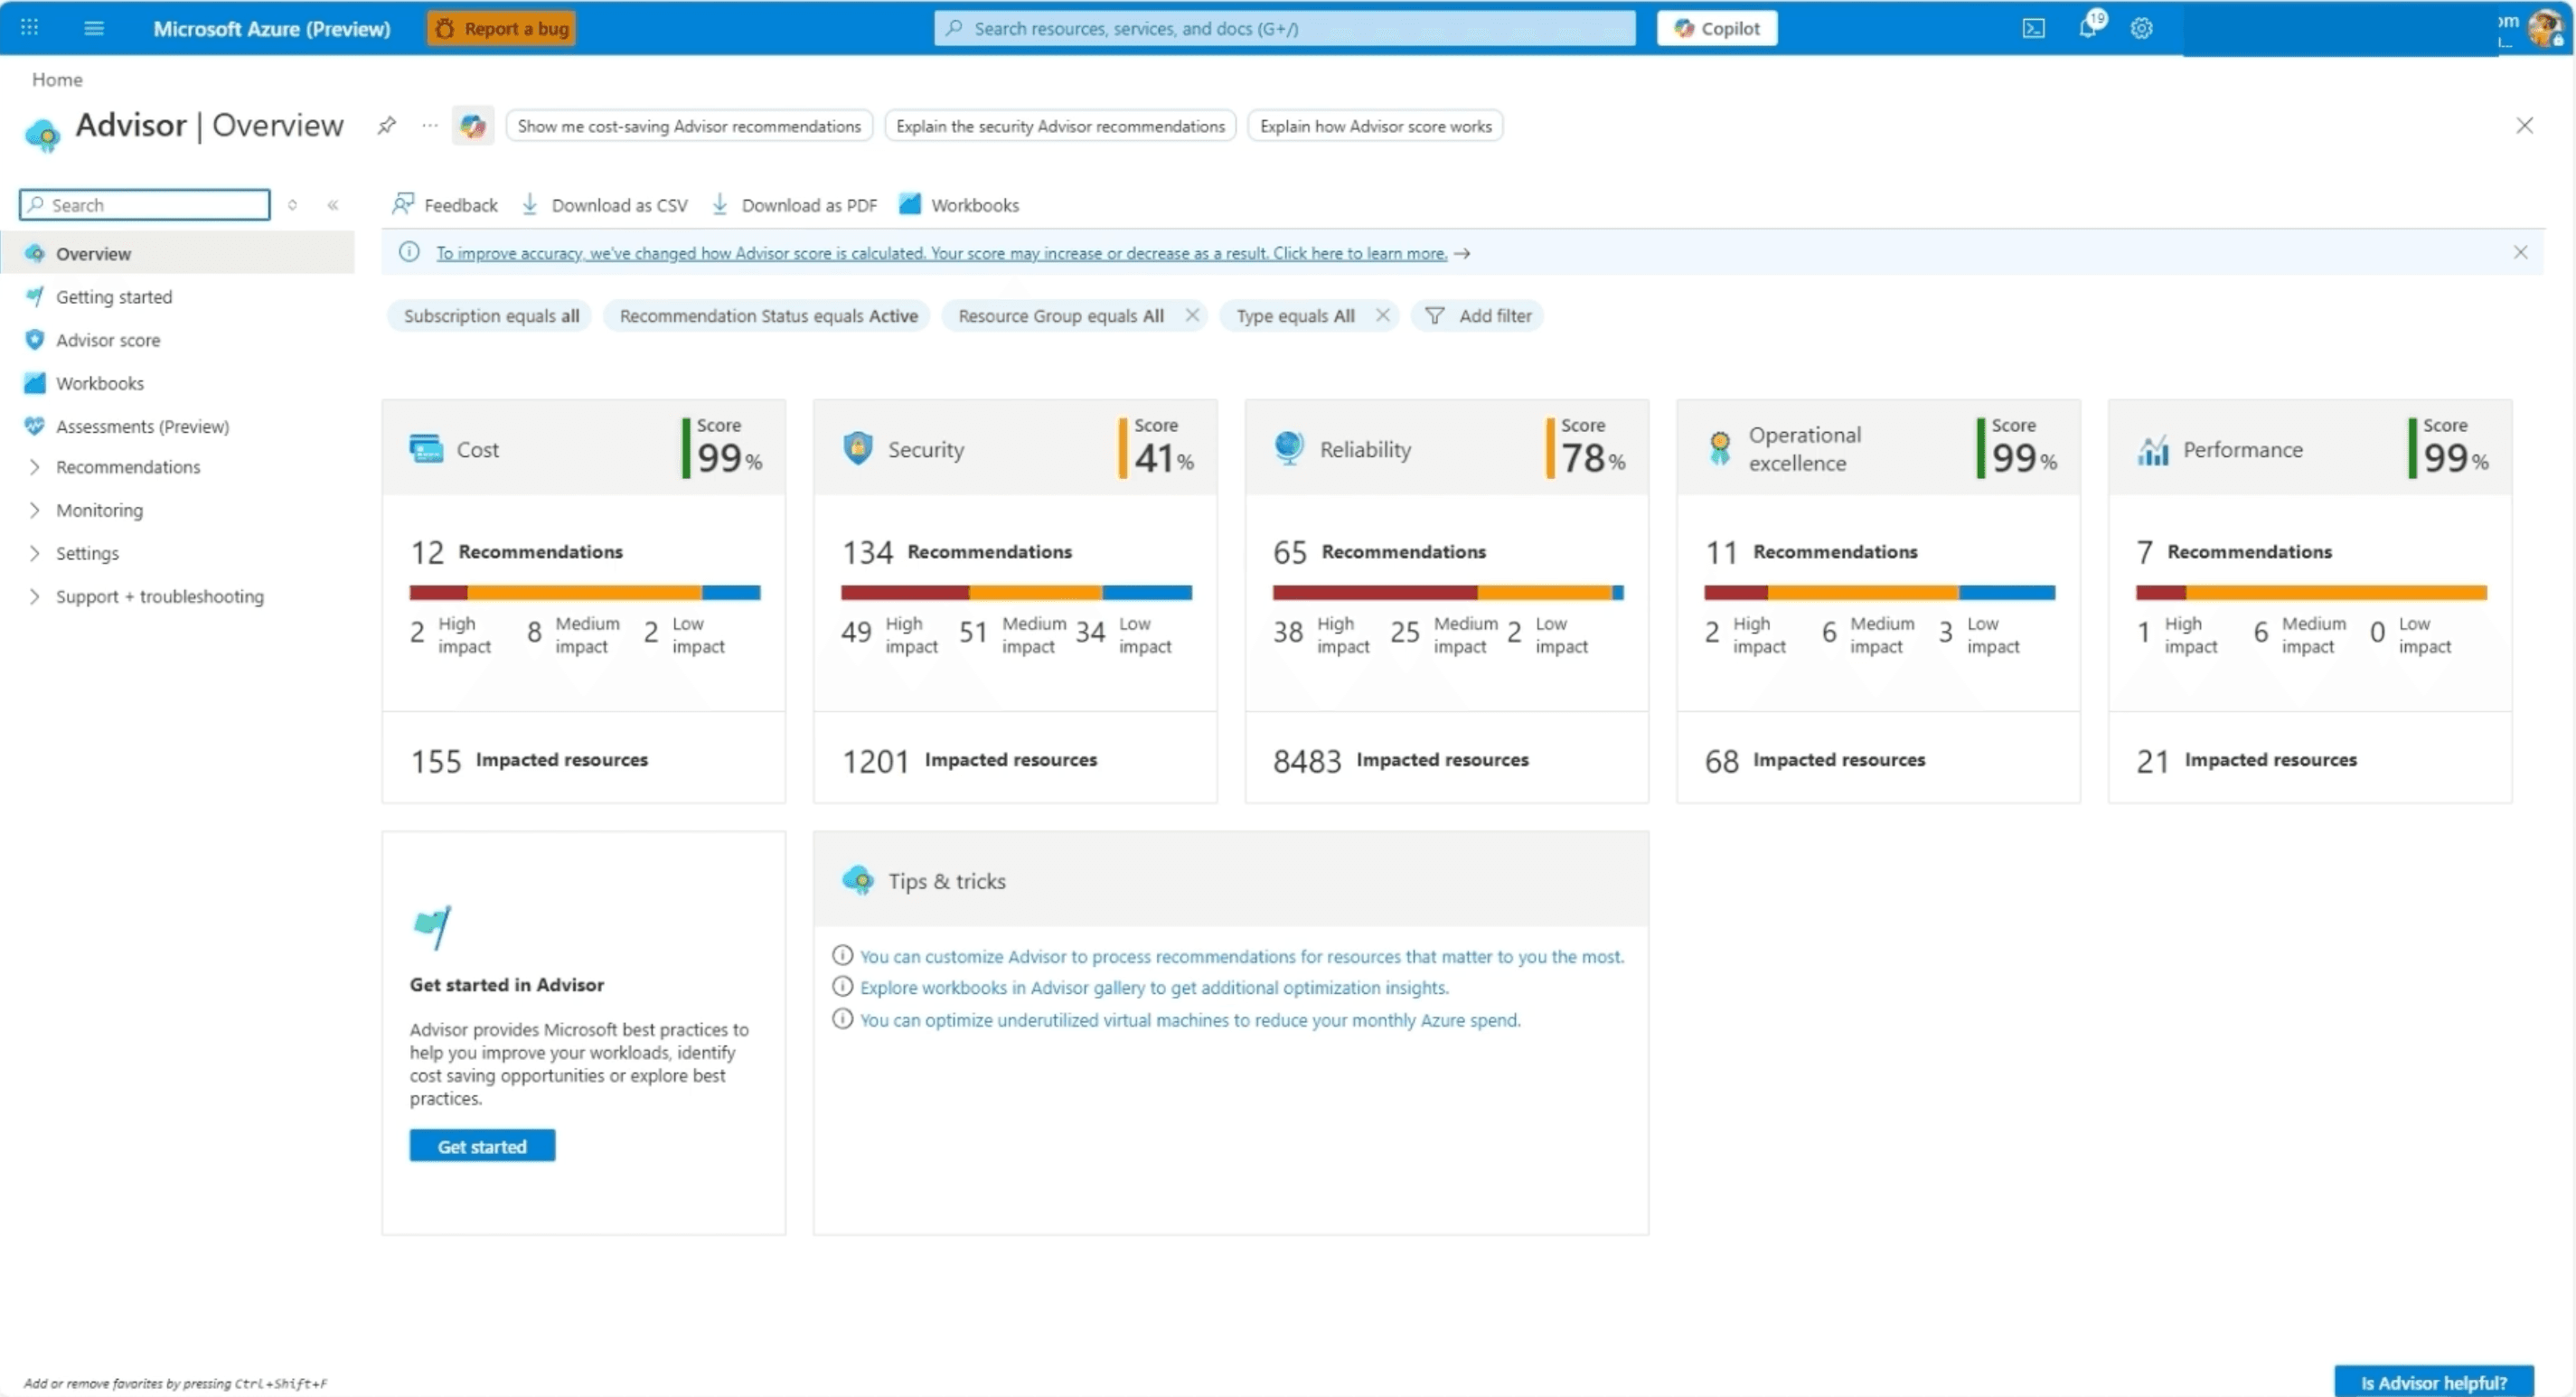Close the Advisor blade
This screenshot has width=2576, height=1397.
(2524, 125)
